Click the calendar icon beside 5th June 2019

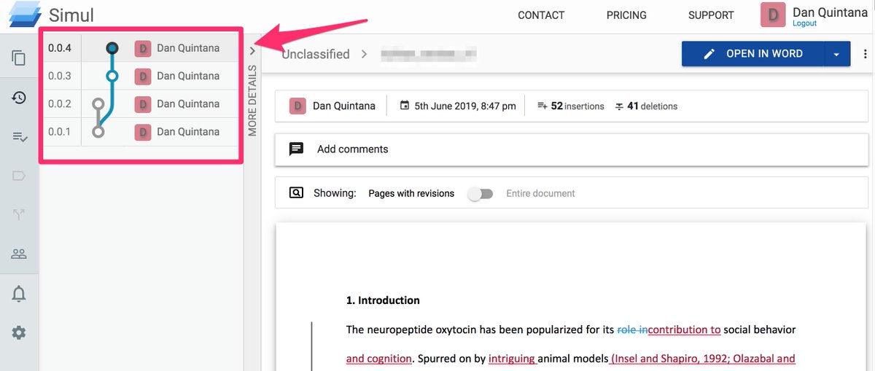click(x=405, y=106)
